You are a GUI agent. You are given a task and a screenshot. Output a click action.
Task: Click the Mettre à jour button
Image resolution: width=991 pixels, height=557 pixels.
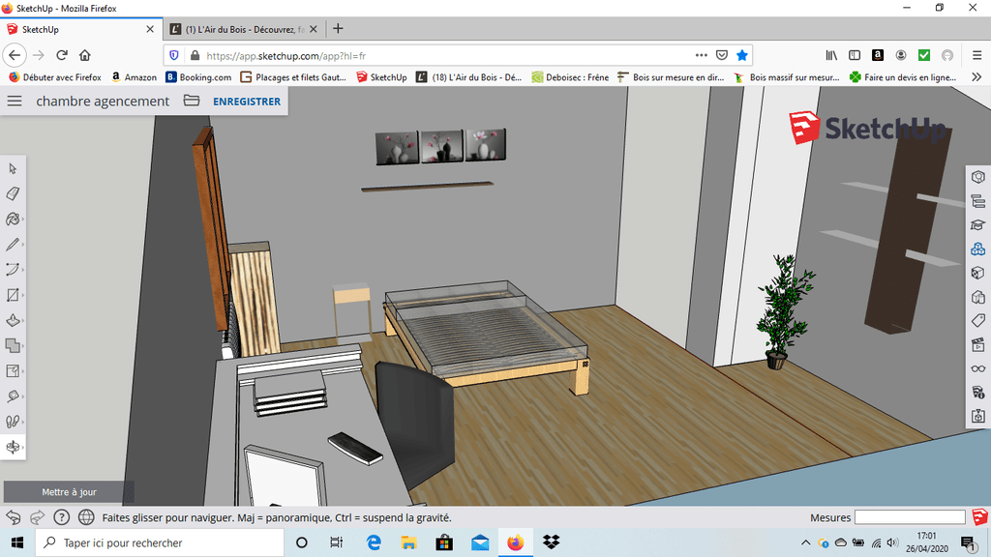69,492
